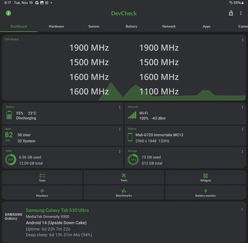
Task: Tap the lock icon in header
Action: 231,13
